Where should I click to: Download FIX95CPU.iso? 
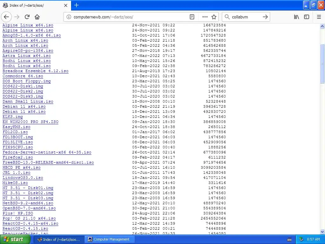tap(18, 147)
